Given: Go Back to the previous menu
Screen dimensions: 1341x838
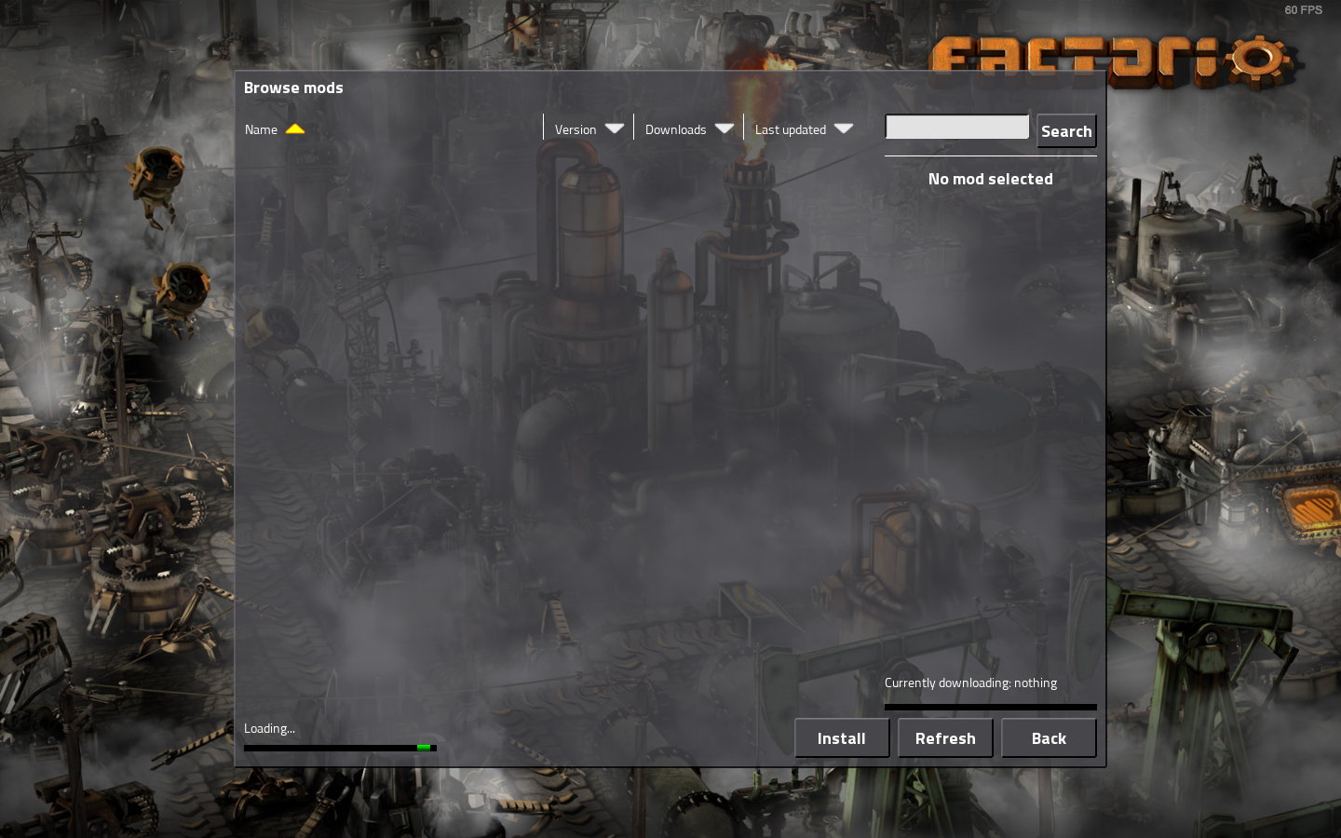Looking at the screenshot, I should (x=1049, y=738).
